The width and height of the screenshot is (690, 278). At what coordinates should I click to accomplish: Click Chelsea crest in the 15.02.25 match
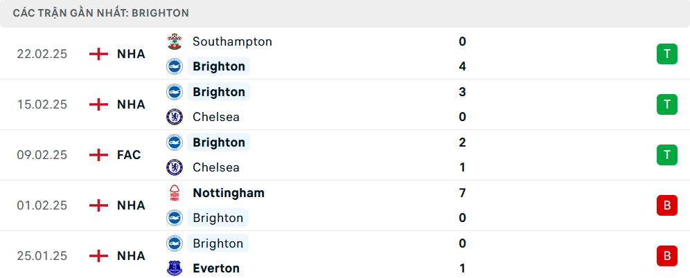175,117
